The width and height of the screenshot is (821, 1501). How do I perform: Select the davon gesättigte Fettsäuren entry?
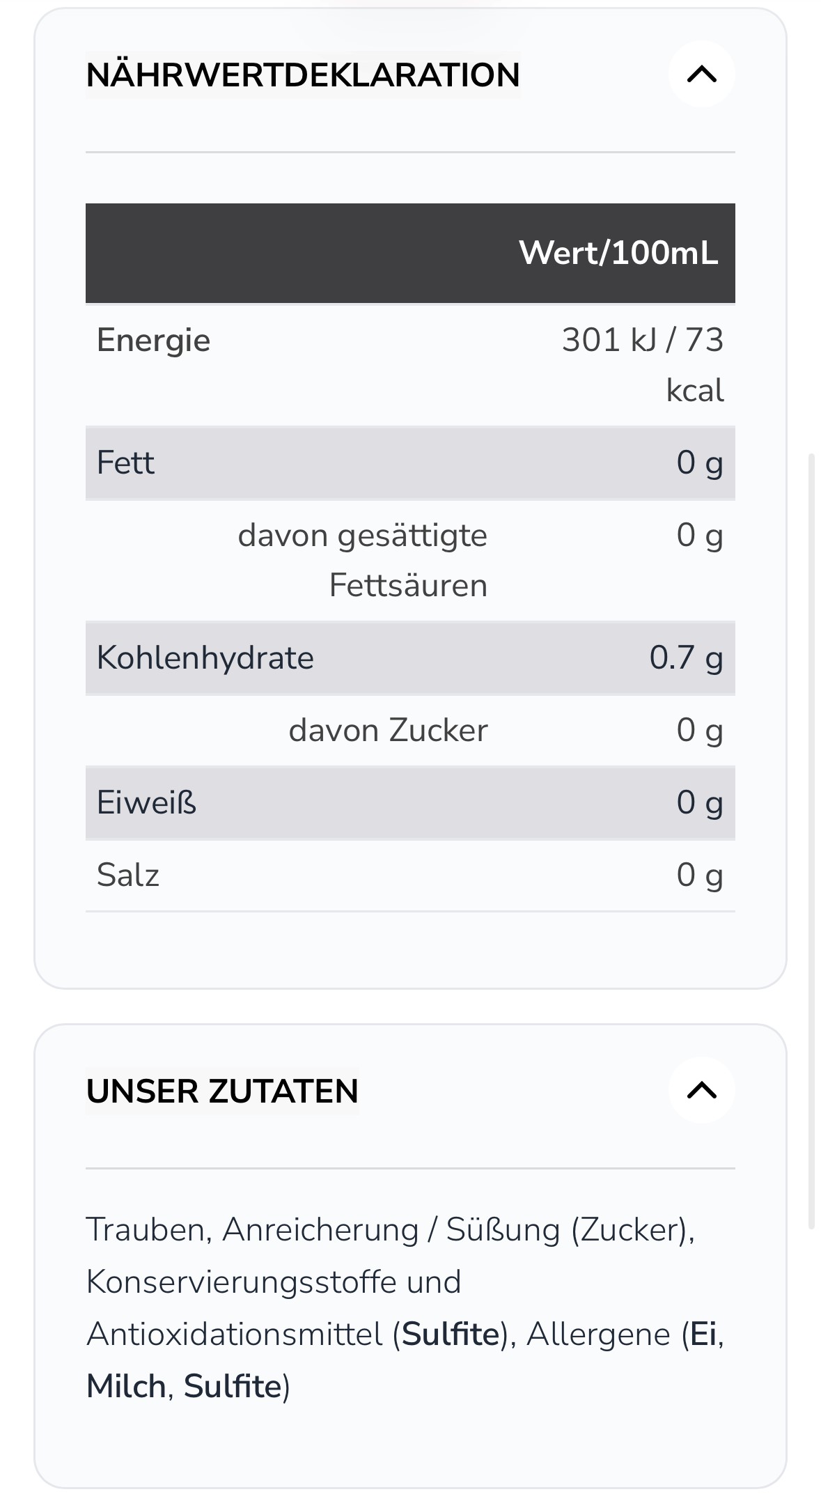point(362,560)
